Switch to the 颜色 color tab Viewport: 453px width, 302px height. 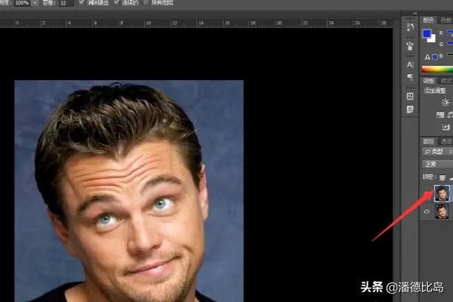pos(428,20)
